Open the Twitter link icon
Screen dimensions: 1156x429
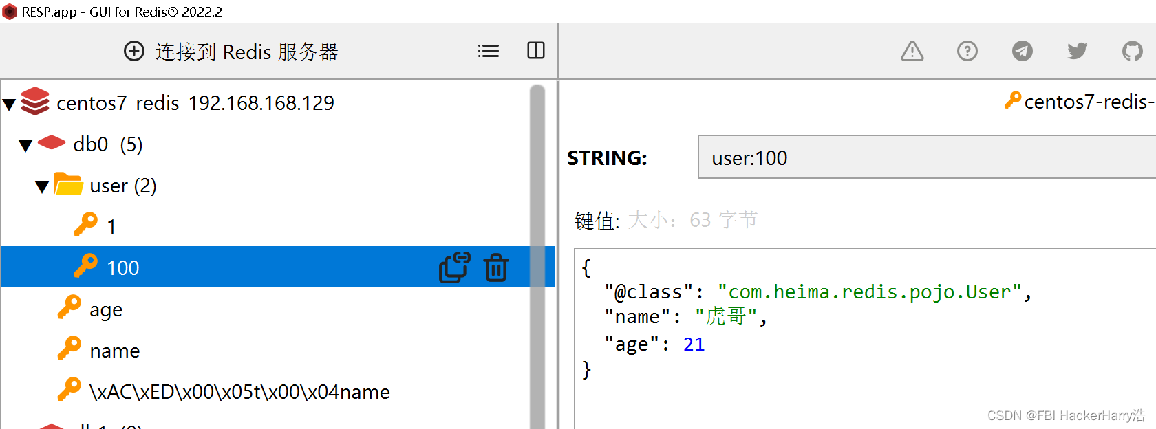click(x=1078, y=51)
